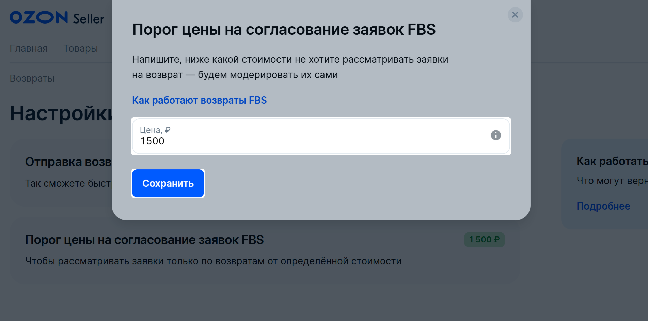This screenshot has height=321, width=648.
Task: Open the Подробнее link
Action: coord(603,206)
